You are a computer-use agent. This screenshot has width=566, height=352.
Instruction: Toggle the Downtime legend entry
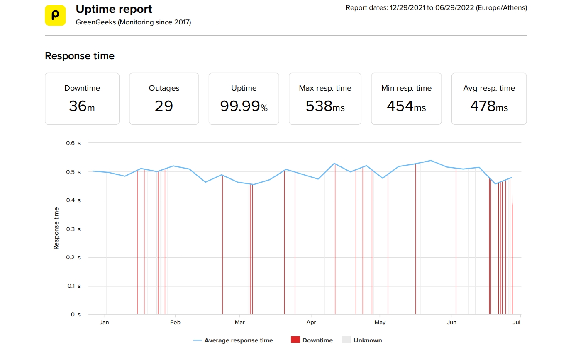pyautogui.click(x=312, y=340)
